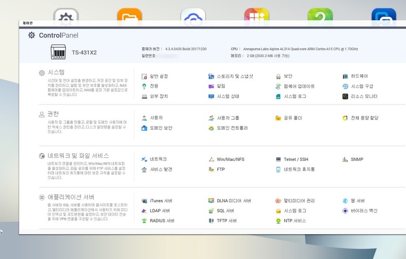Open the orange File Station desktop icon
Image resolution: width=406 pixels, height=259 pixels.
[129, 16]
